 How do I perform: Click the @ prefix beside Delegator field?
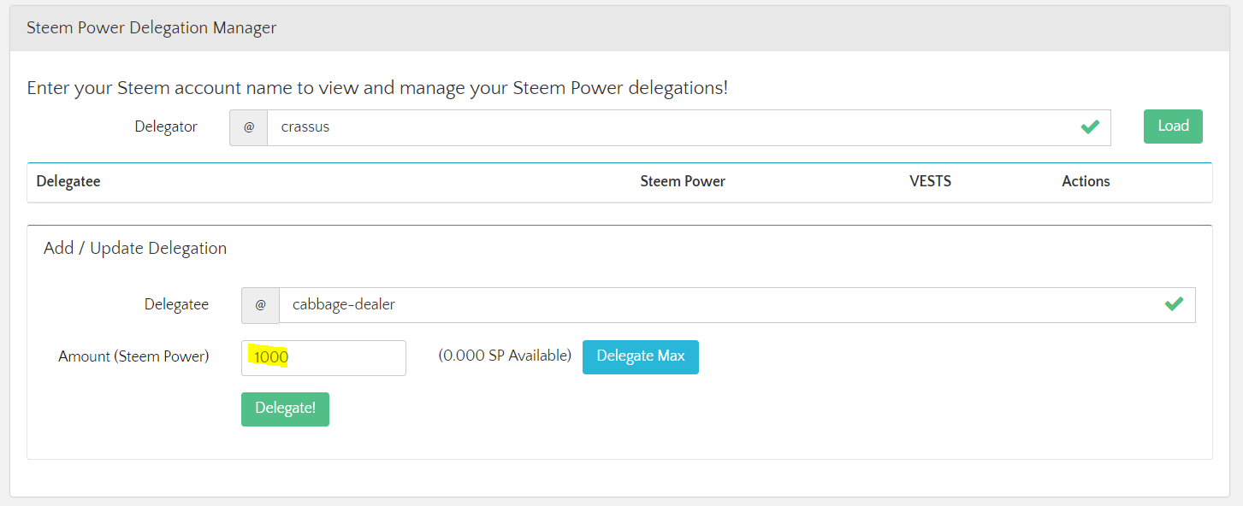[x=249, y=127]
